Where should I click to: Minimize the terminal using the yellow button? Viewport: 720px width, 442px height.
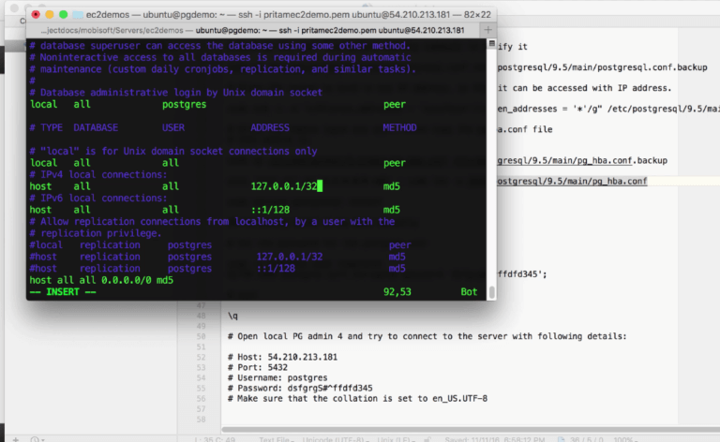point(51,15)
